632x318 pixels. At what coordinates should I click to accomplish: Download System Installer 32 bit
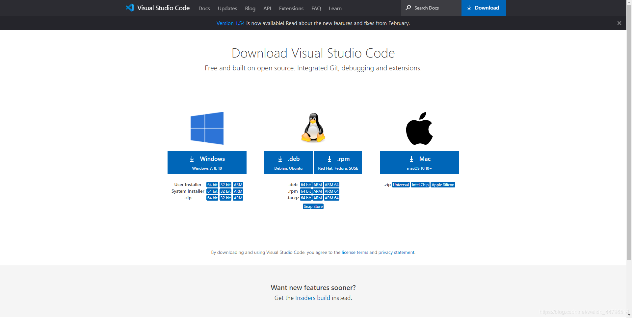point(225,191)
